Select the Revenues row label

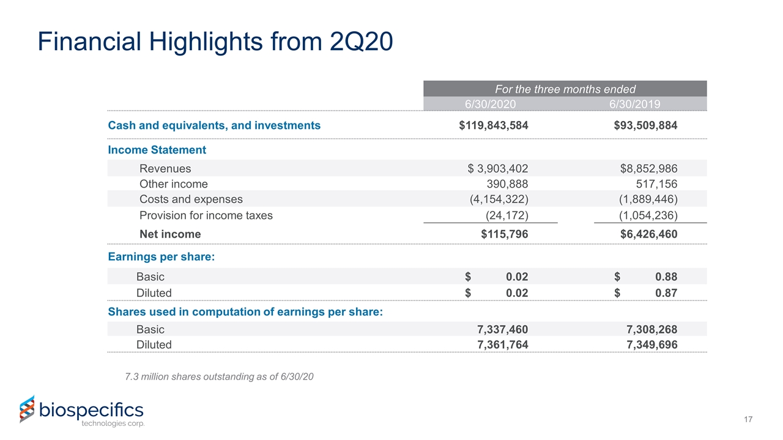pos(165,169)
